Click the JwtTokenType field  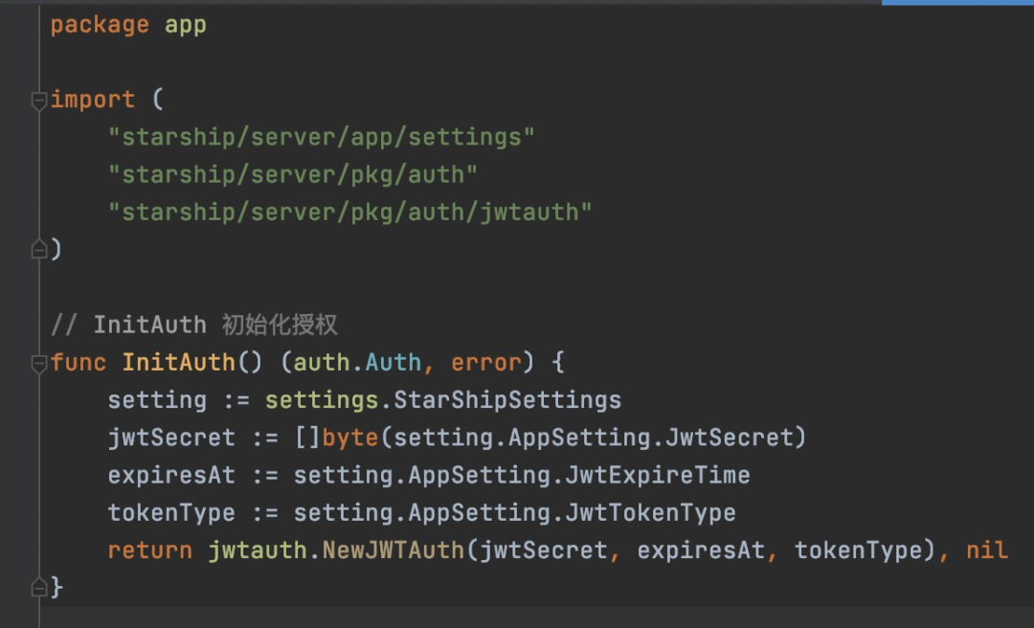650,512
